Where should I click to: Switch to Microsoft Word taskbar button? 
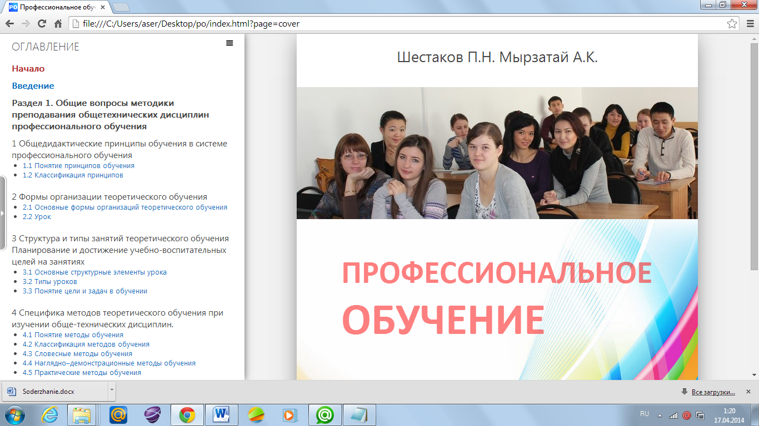(221, 414)
